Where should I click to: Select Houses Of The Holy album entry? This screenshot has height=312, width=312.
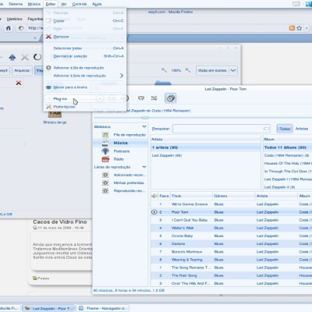(287, 163)
